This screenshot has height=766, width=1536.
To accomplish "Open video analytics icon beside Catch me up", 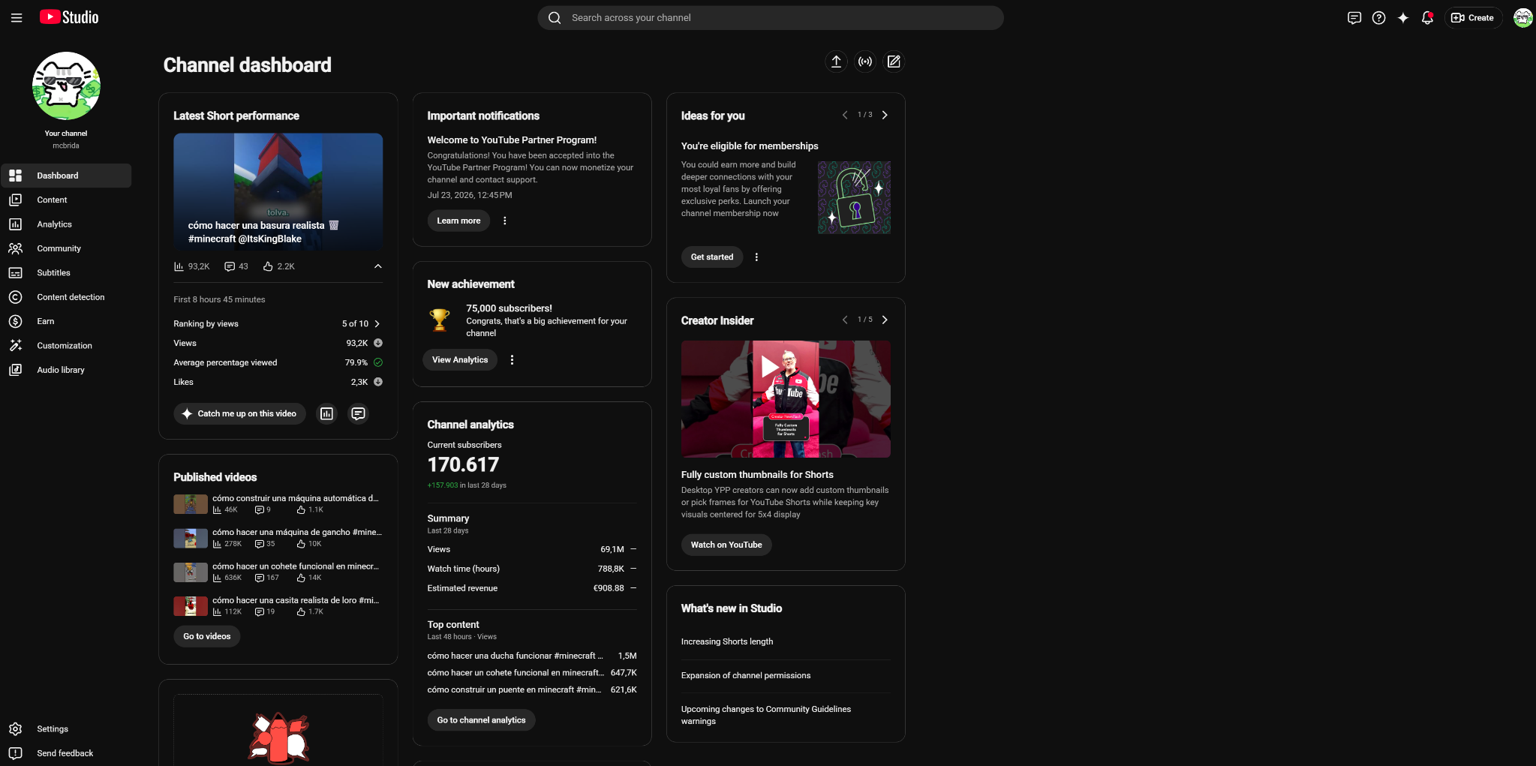I will click(x=327, y=413).
